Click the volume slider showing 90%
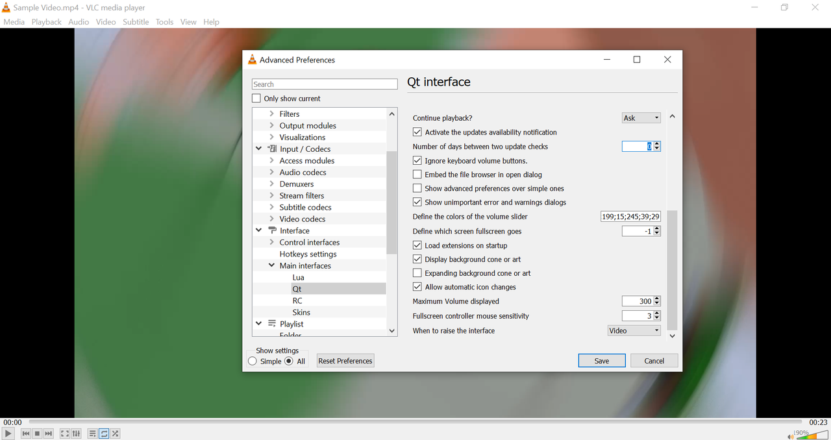This screenshot has width=831, height=440. (x=812, y=435)
